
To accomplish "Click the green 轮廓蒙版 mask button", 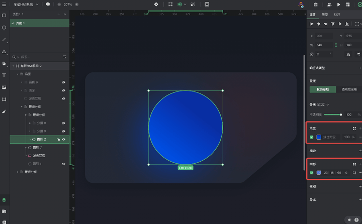I will click(322, 89).
